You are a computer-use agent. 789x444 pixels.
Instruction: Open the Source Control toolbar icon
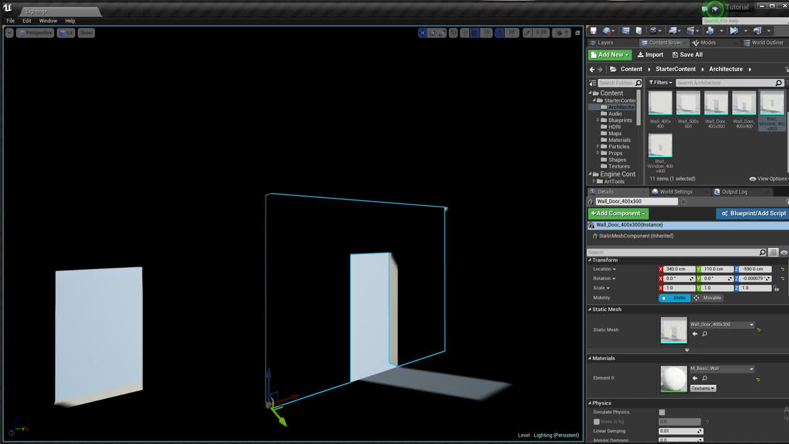[x=607, y=30]
